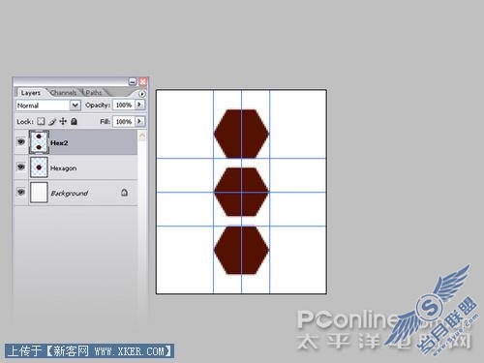484x363 pixels.
Task: Toggle lock image pixels brush icon
Action: pyautogui.click(x=52, y=122)
